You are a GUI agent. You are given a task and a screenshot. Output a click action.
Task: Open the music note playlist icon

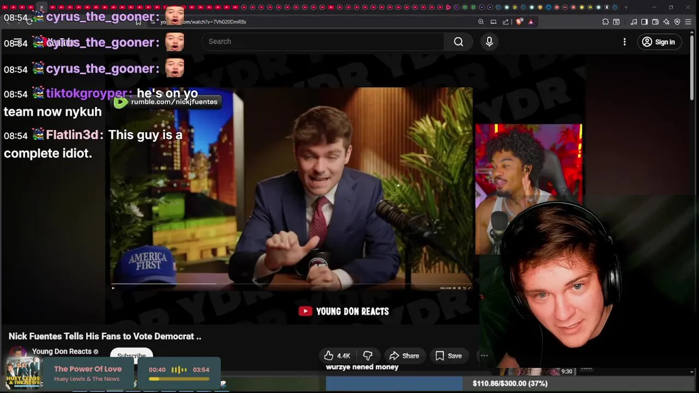coord(633,22)
